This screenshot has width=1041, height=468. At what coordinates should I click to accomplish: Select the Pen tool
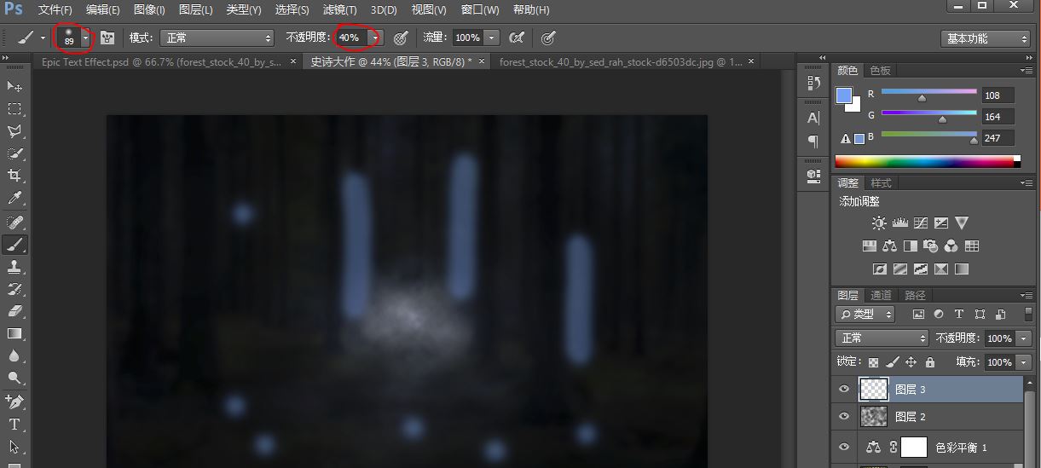pos(14,402)
